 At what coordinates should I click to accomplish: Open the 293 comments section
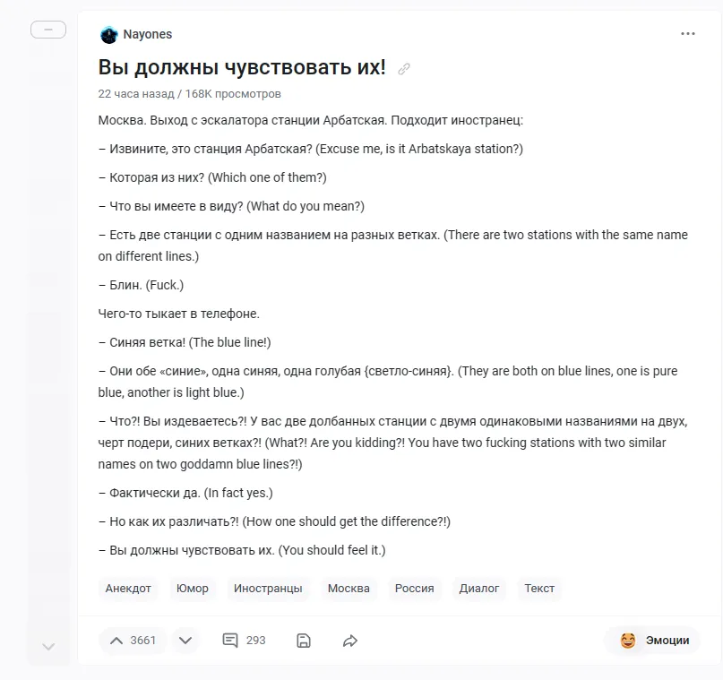tap(244, 641)
